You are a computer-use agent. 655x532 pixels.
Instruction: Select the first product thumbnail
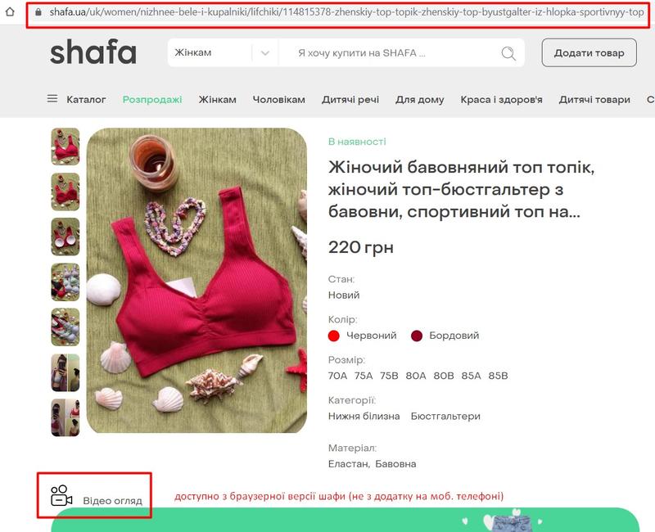tap(65, 147)
